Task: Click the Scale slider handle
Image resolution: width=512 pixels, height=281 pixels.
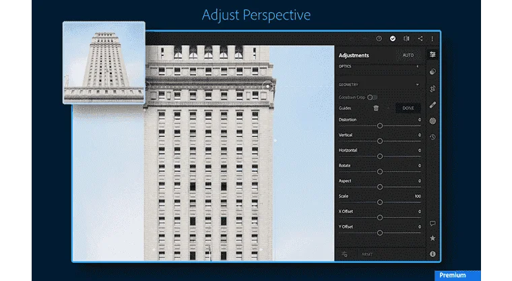Action: click(x=380, y=202)
